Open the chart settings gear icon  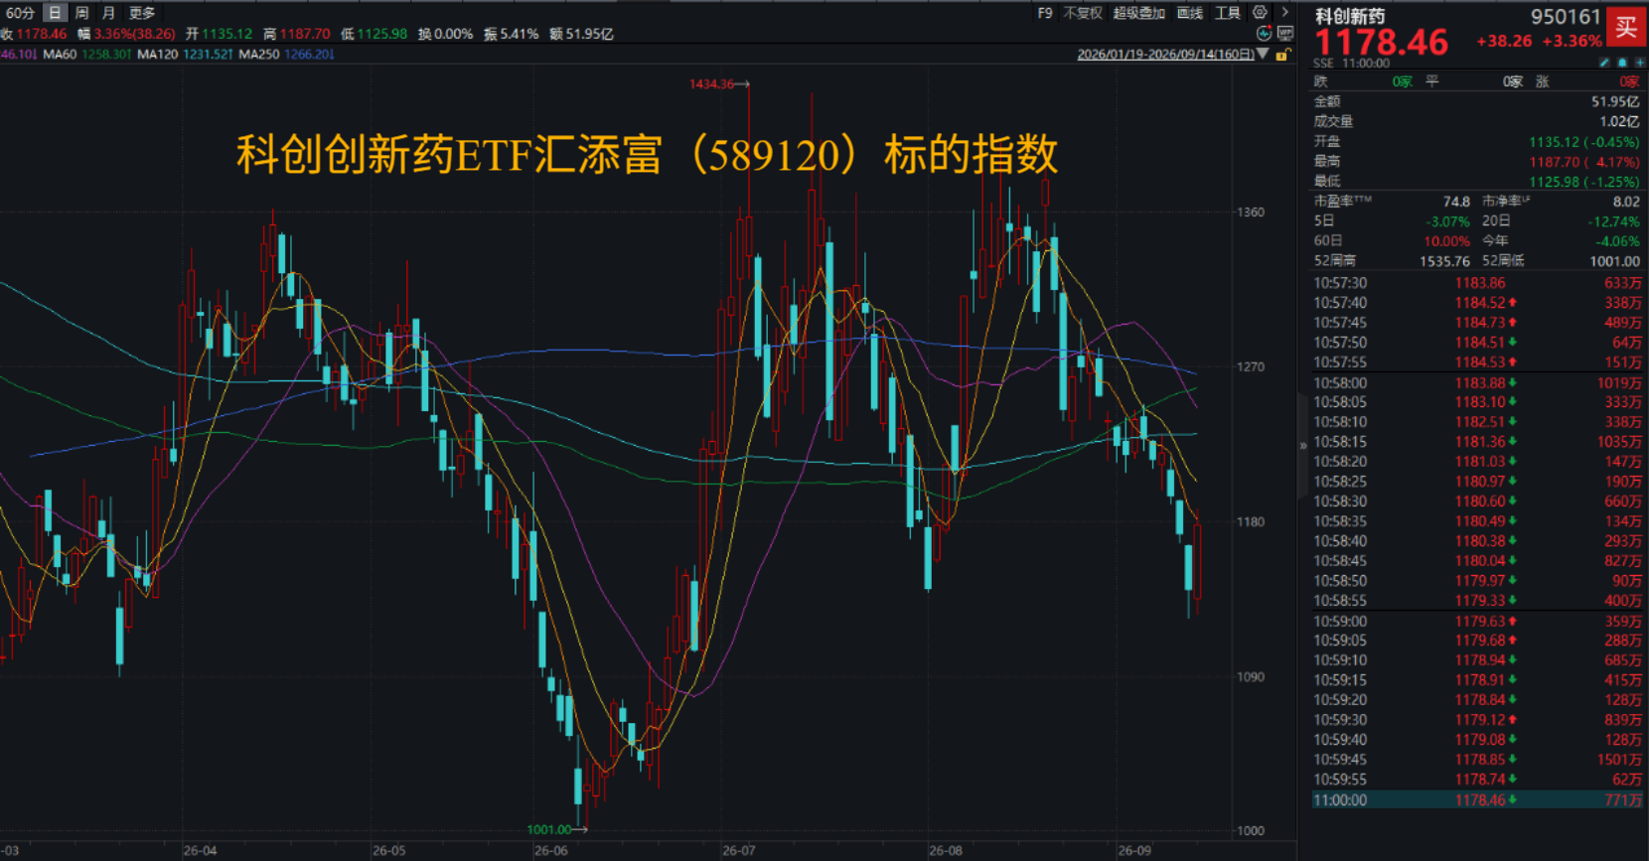[1260, 13]
